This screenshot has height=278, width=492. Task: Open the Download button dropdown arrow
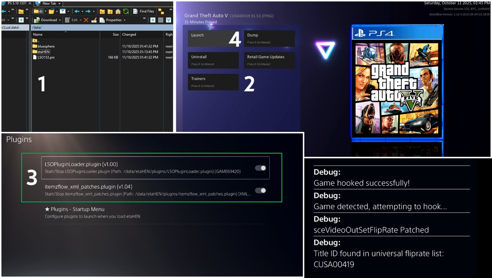(60, 20)
